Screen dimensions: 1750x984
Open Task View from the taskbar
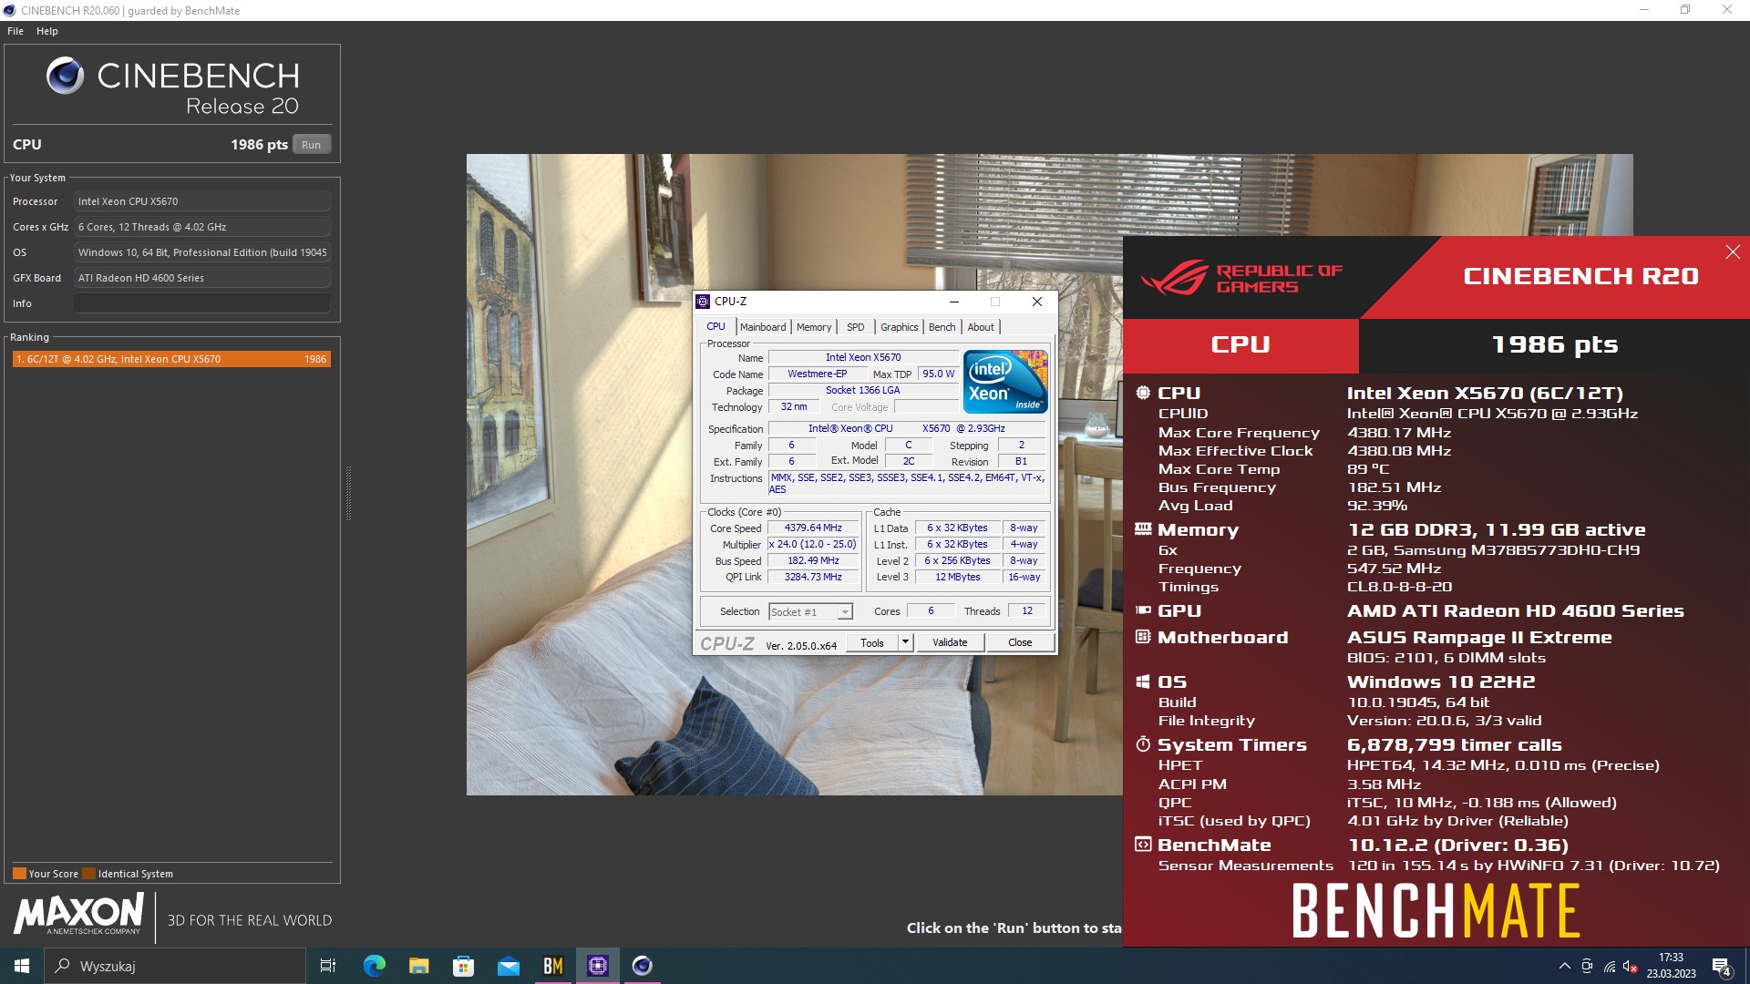pos(328,966)
